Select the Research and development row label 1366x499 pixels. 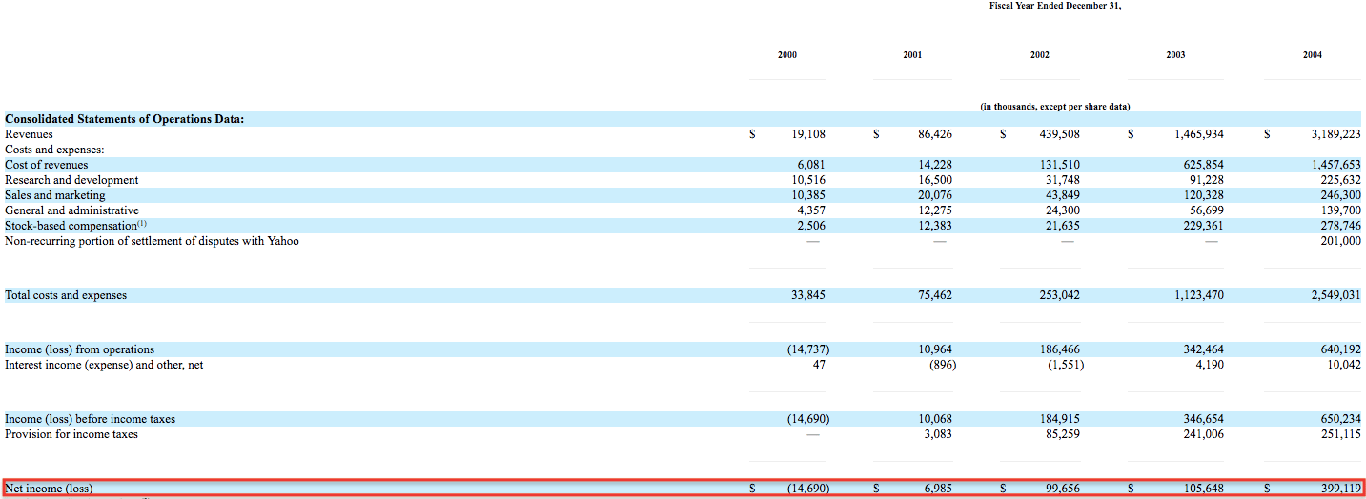[71, 180]
